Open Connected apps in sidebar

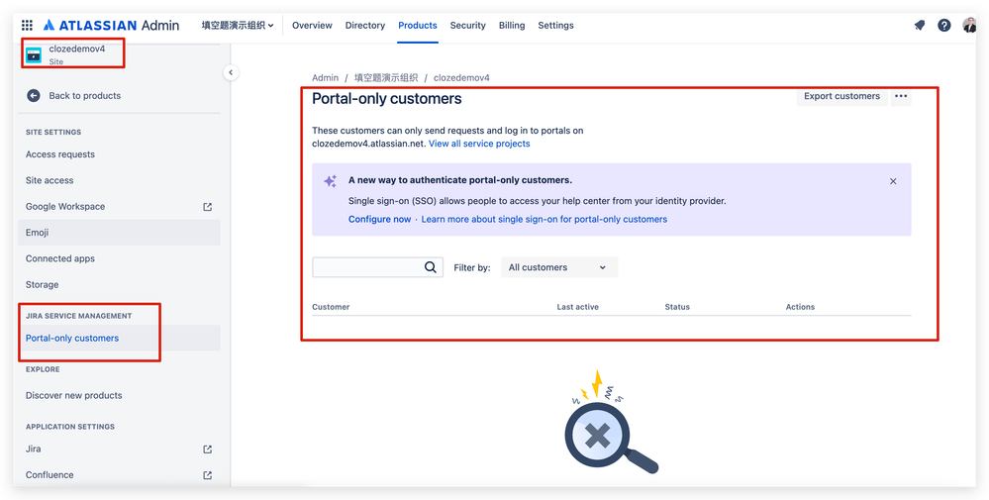[119, 258]
